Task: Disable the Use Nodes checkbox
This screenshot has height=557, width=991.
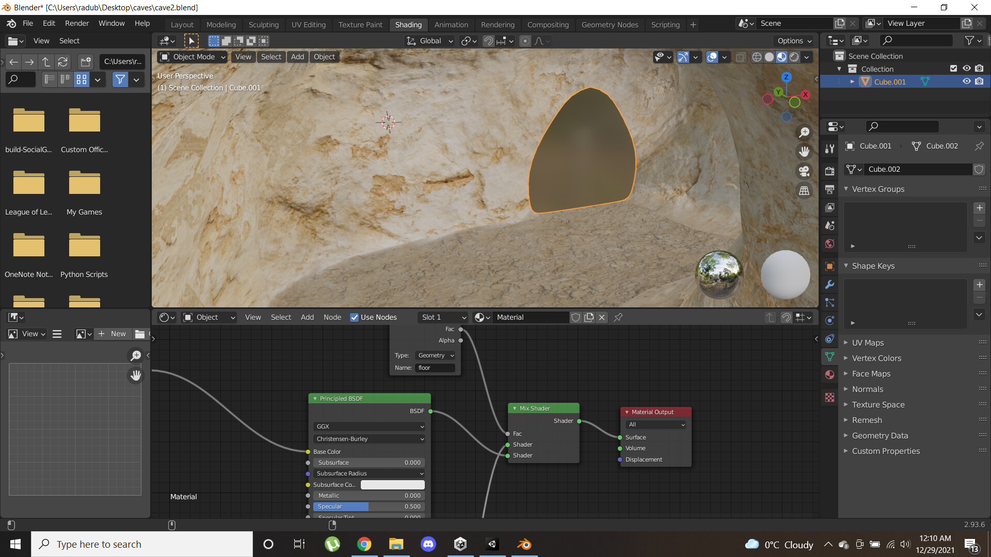Action: 355,317
